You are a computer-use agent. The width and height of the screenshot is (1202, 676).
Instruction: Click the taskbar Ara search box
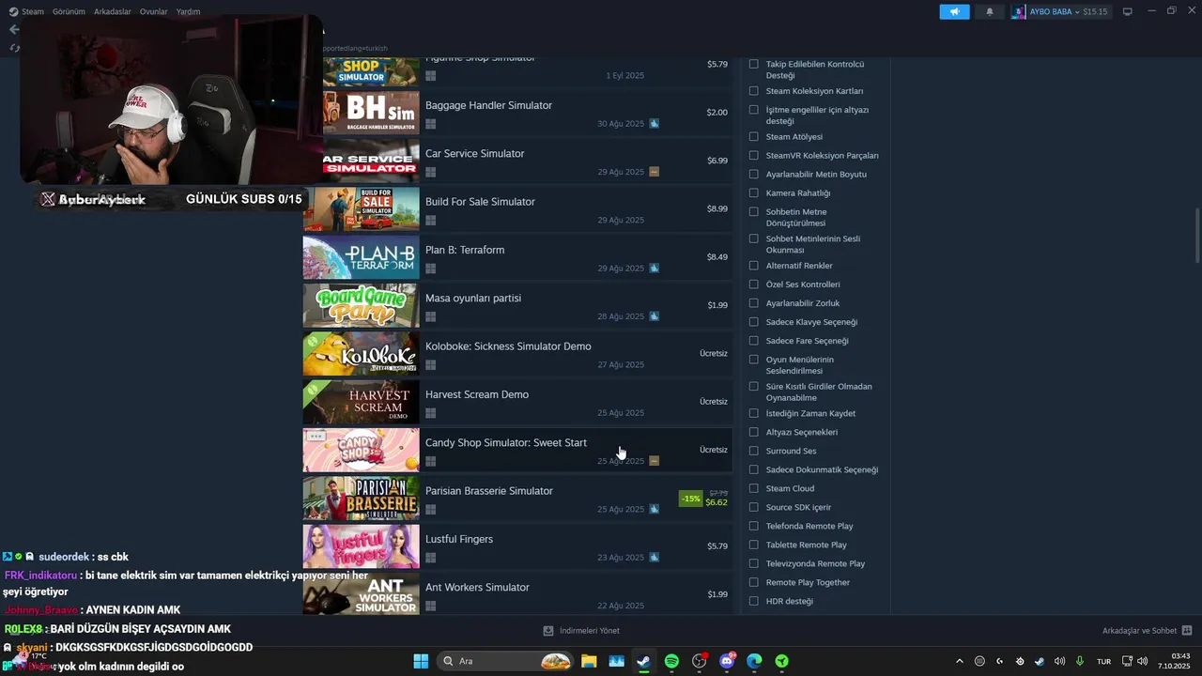point(505,661)
